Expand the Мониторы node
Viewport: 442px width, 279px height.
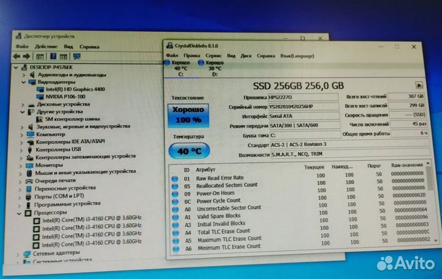(21, 166)
